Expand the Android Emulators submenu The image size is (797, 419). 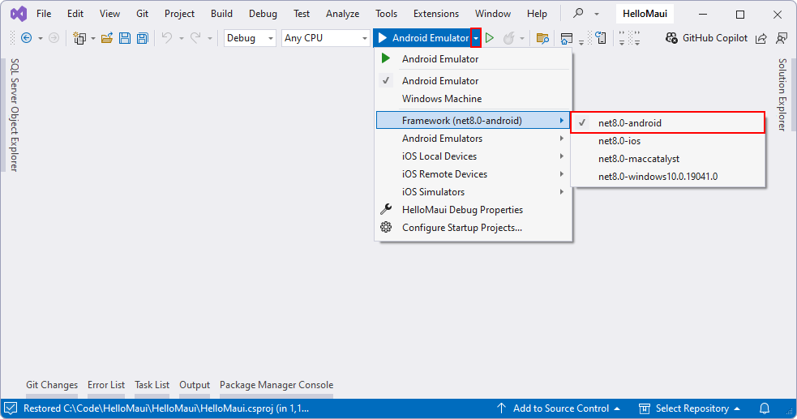(x=473, y=138)
